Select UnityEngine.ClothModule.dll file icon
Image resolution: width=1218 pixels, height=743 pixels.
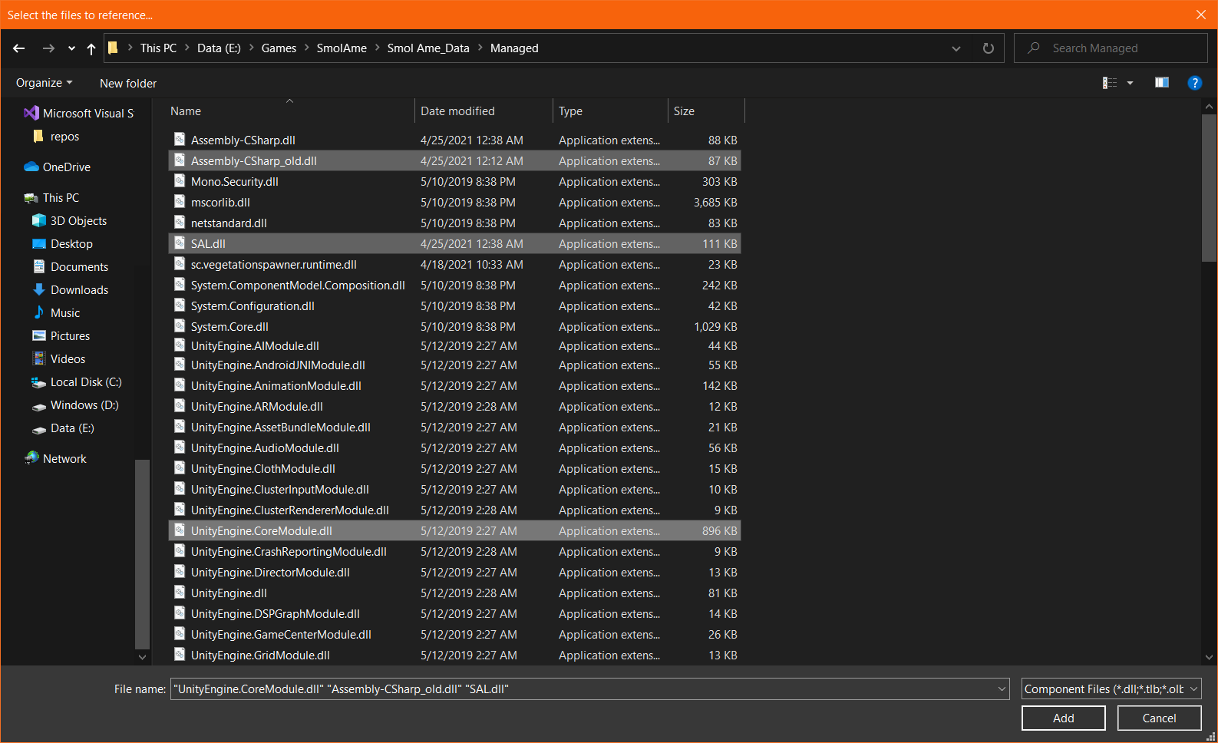180,468
